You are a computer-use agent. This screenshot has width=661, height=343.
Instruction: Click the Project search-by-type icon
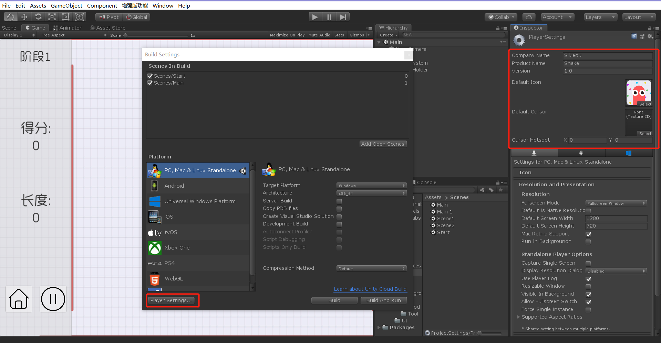tap(482, 190)
